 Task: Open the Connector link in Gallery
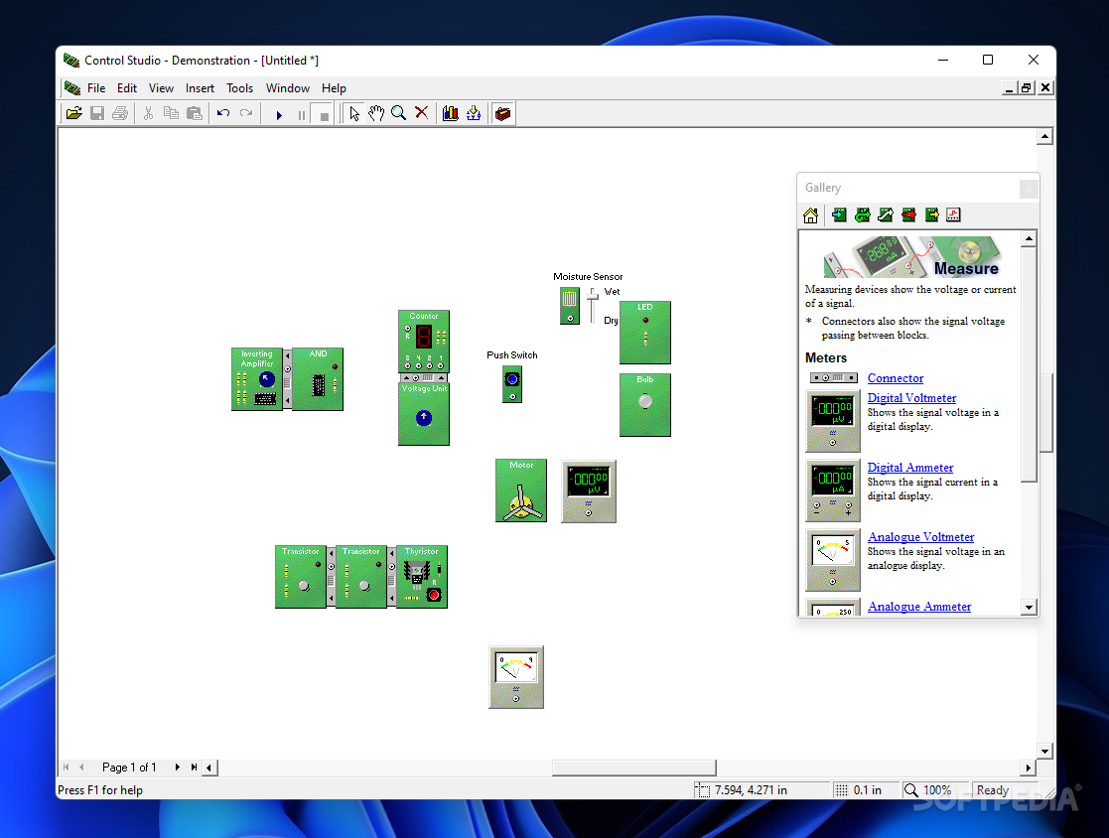pos(896,378)
